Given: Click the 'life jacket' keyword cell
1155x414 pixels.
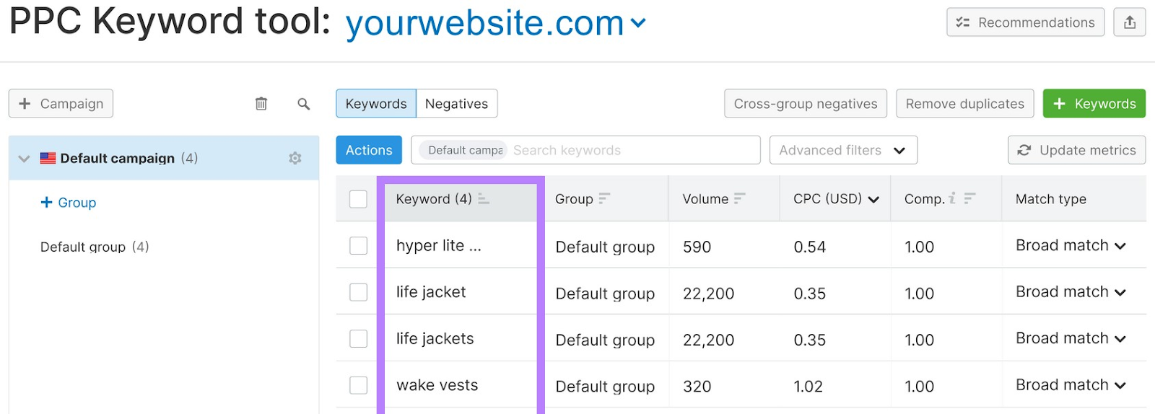Looking at the screenshot, I should coord(431,292).
